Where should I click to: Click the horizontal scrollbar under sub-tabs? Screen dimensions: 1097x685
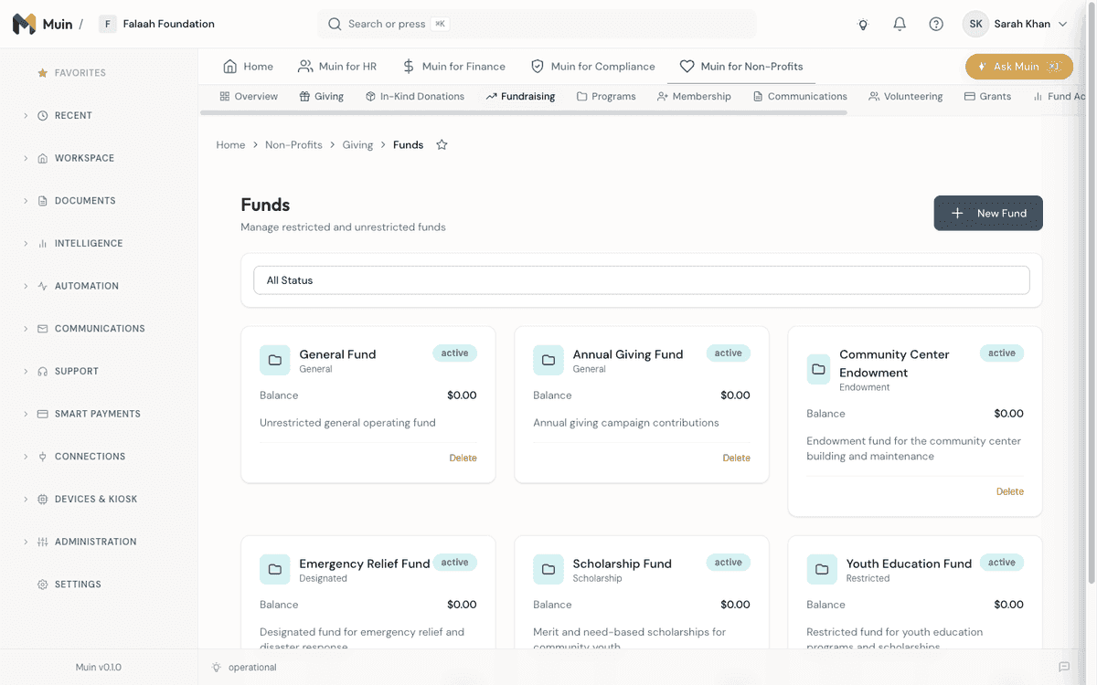click(x=523, y=112)
